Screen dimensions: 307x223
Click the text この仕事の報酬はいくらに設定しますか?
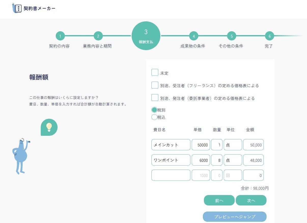[x=64, y=98]
